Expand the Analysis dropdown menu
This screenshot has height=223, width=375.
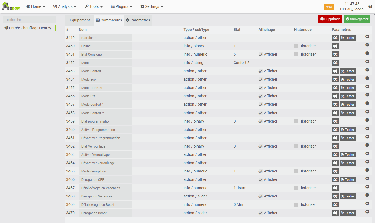click(65, 6)
